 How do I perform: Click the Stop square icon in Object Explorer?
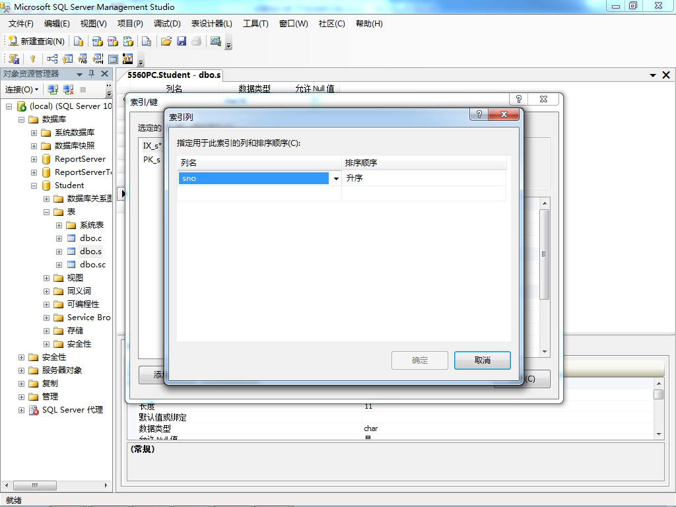83,89
